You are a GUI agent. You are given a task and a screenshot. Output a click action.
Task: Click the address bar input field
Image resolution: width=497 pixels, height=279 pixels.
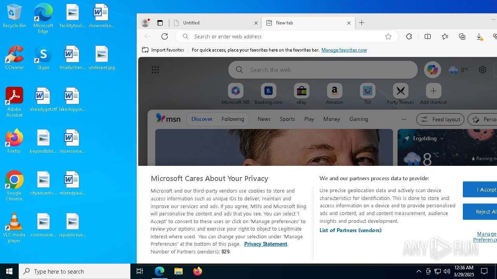[x=287, y=36]
